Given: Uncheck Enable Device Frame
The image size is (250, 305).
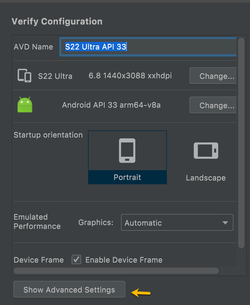Looking at the screenshot, I should click(x=76, y=260).
